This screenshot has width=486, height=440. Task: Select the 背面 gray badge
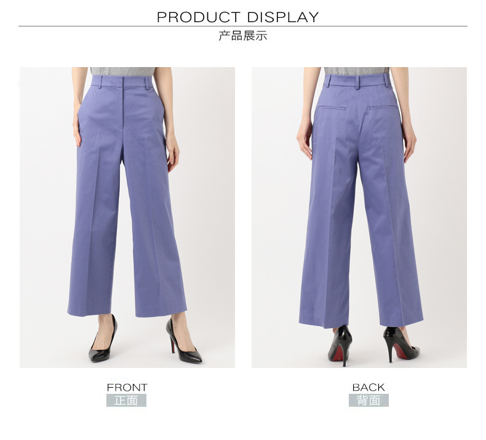[x=368, y=401]
